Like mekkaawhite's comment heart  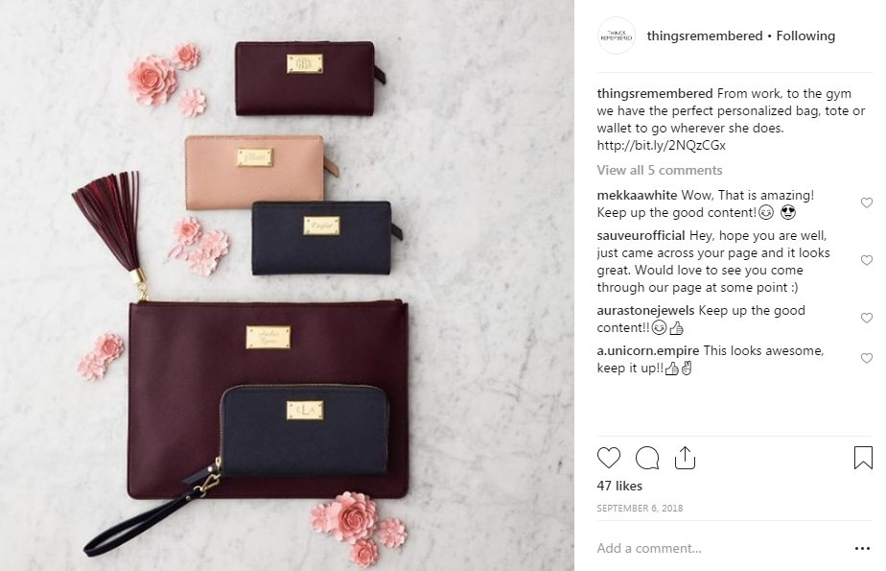[866, 202]
